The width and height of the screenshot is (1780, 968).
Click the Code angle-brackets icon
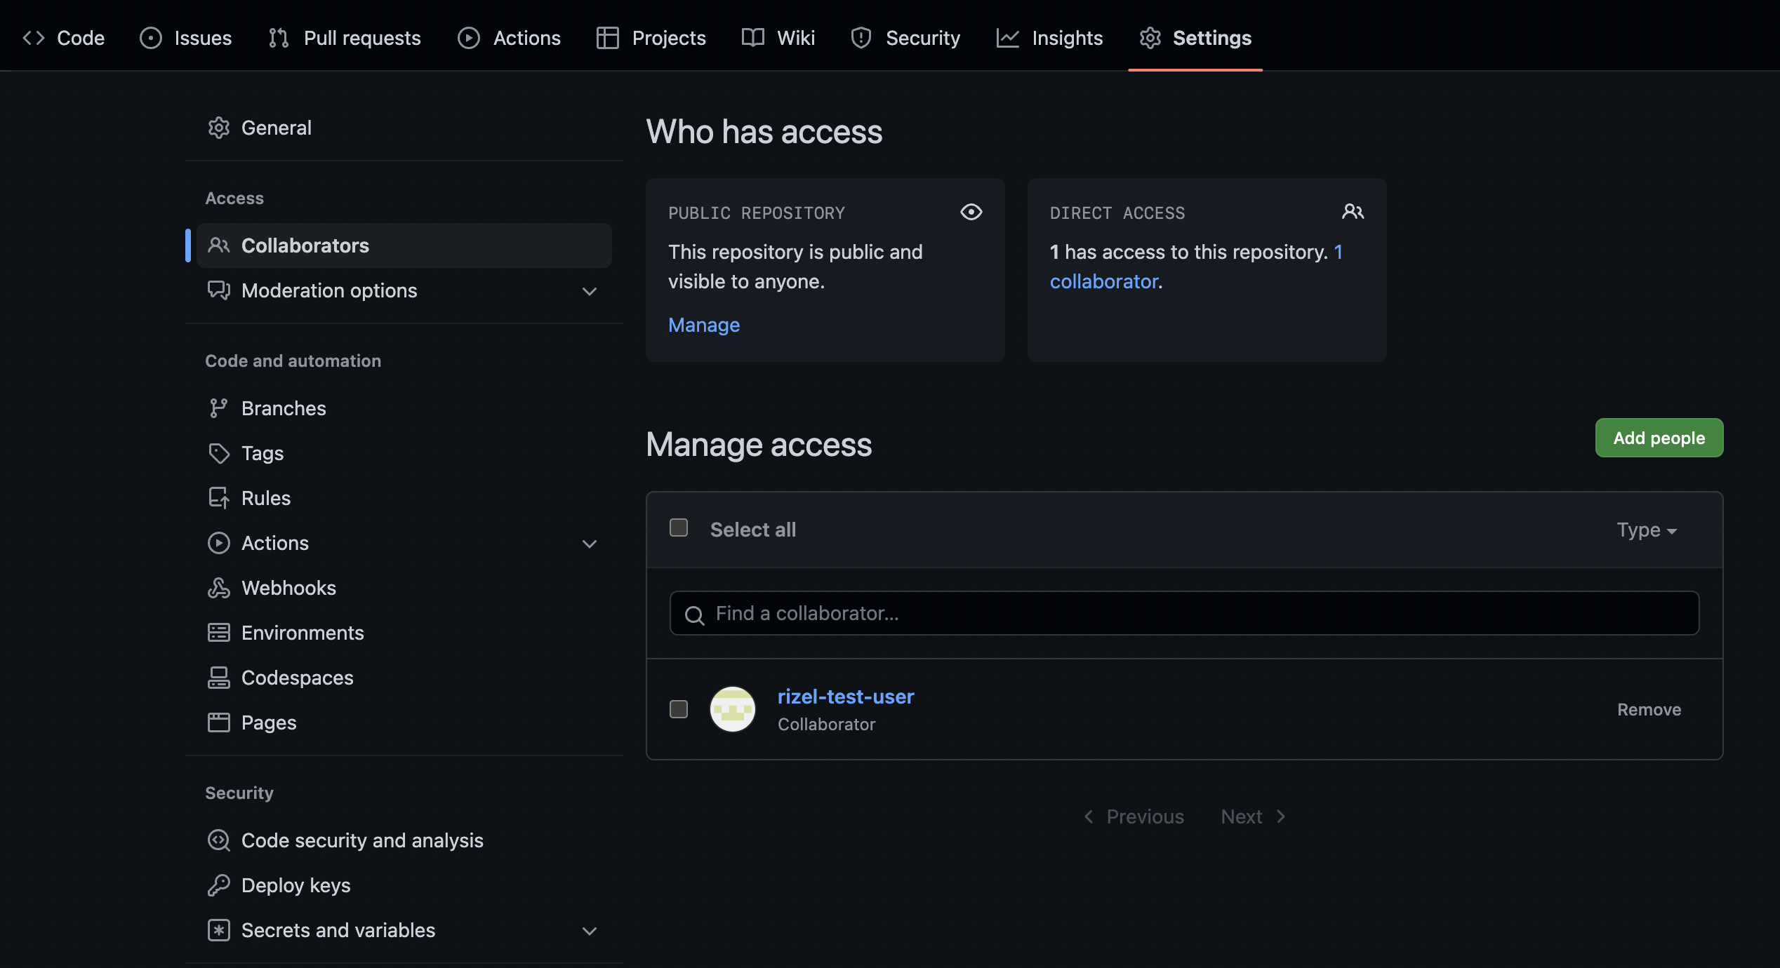point(34,38)
